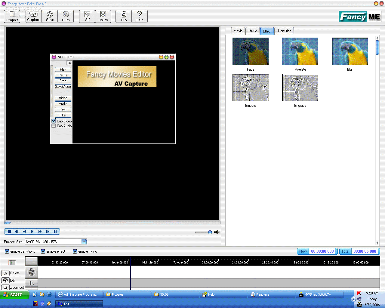385x308 pixels.
Task: Stop preview playback with the square button
Action: [9, 231]
